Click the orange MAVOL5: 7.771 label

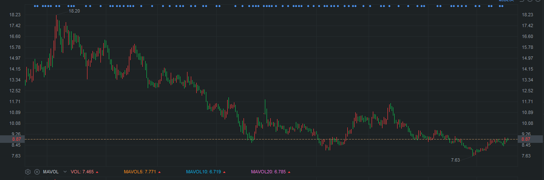coord(140,172)
